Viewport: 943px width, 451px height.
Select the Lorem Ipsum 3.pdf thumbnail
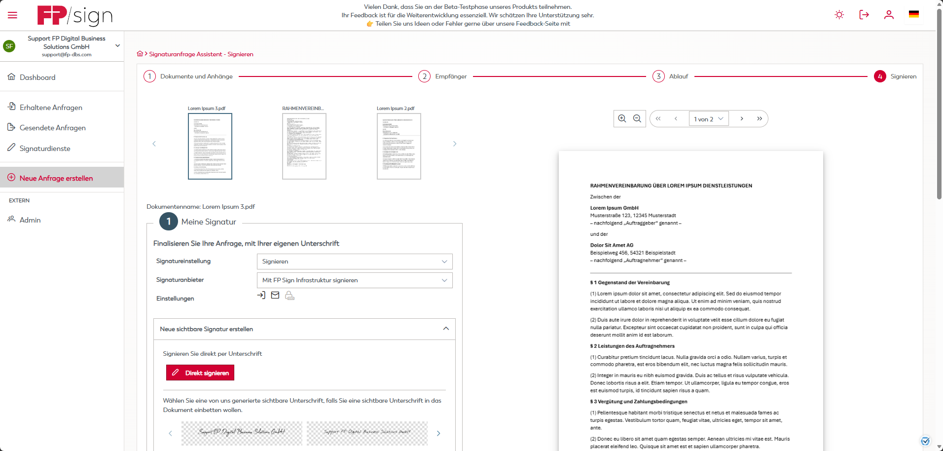point(210,146)
